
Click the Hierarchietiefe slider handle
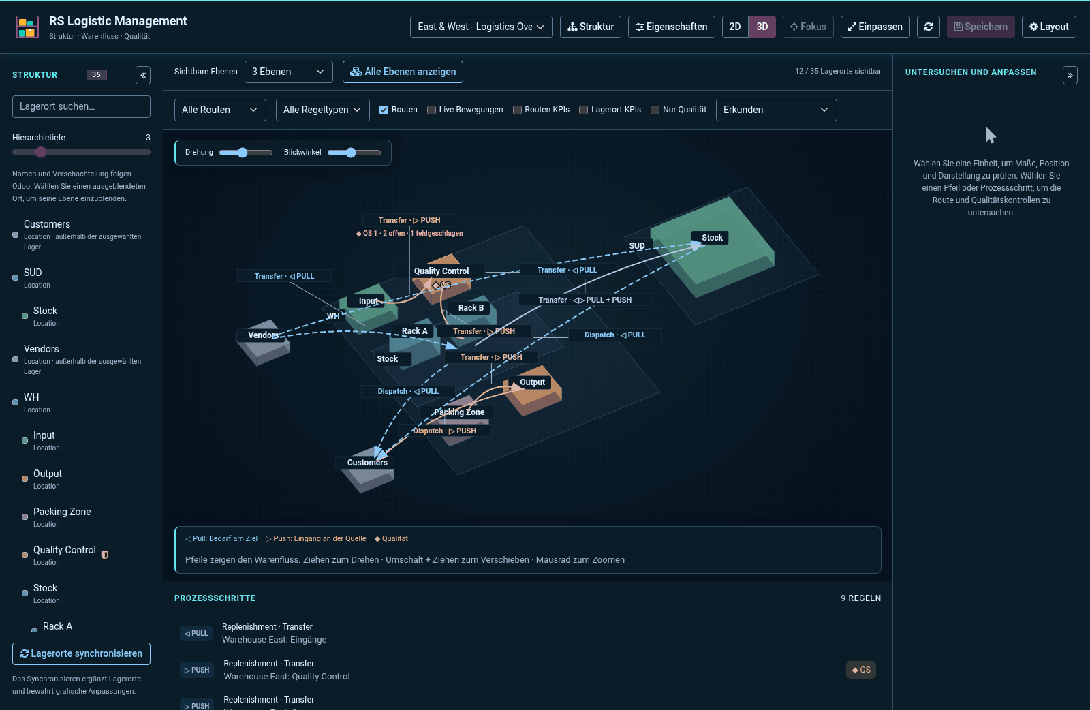[41, 152]
